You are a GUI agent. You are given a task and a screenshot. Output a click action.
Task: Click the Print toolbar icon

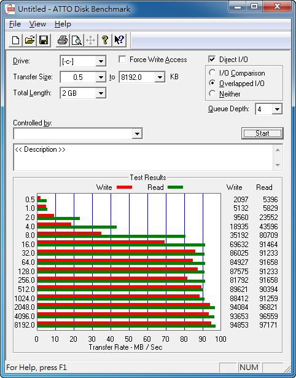tap(63, 40)
